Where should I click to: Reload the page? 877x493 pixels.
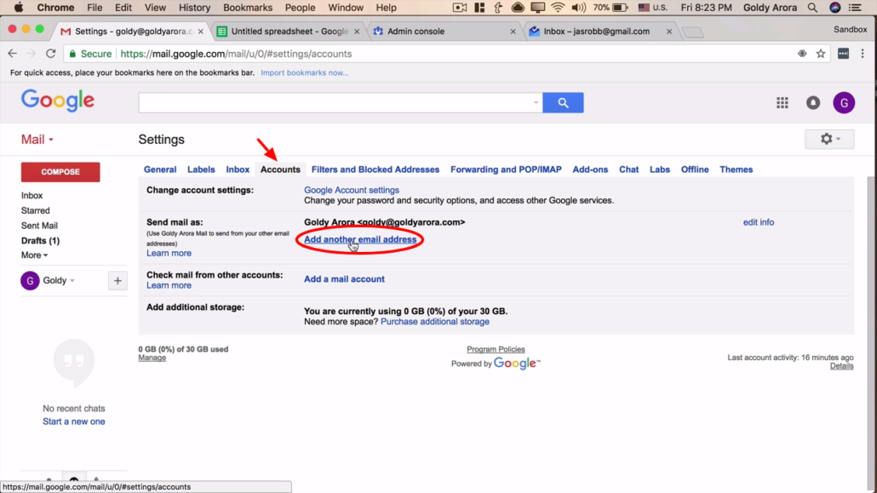coord(51,54)
